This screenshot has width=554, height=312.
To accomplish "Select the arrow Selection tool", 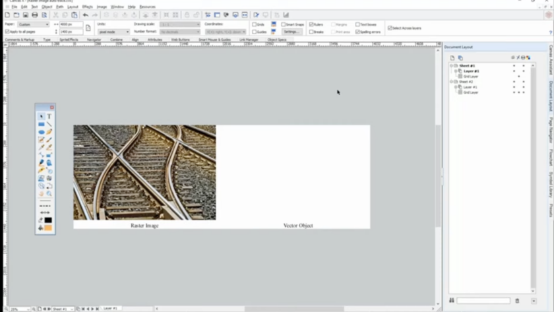I will pyautogui.click(x=42, y=116).
